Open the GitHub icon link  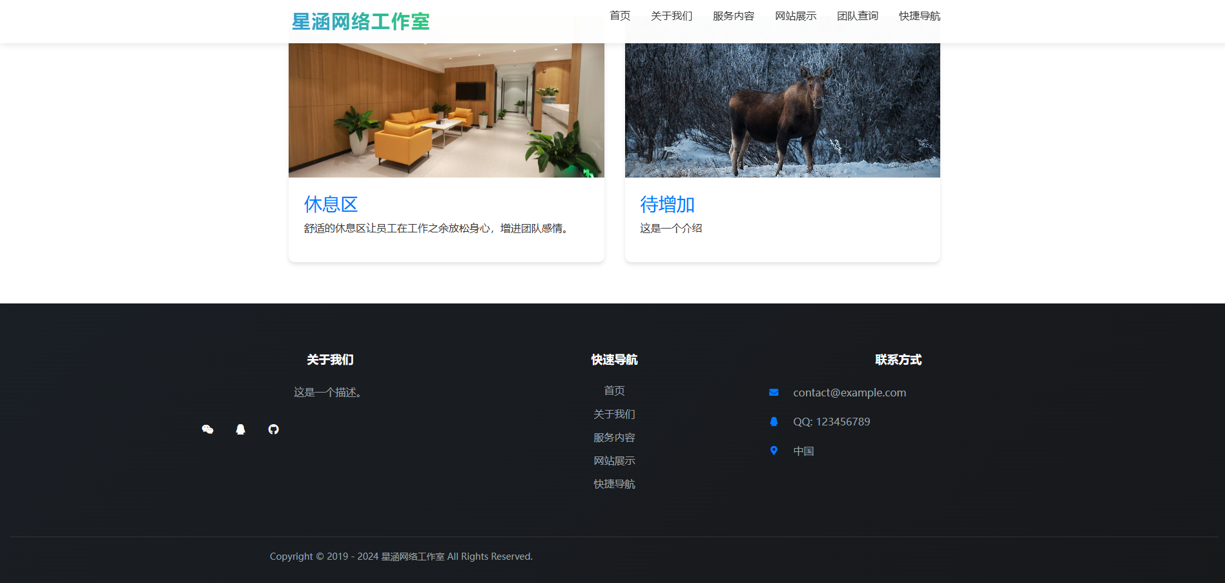coord(273,429)
